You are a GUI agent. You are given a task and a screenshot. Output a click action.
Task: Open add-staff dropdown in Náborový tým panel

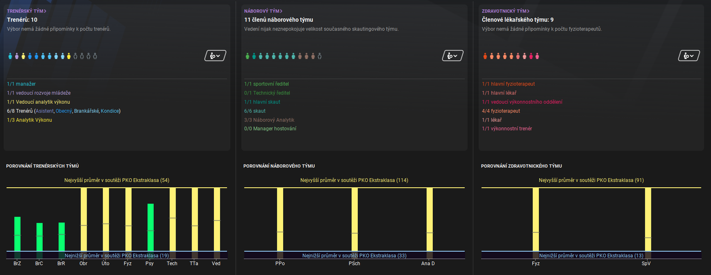click(x=453, y=56)
